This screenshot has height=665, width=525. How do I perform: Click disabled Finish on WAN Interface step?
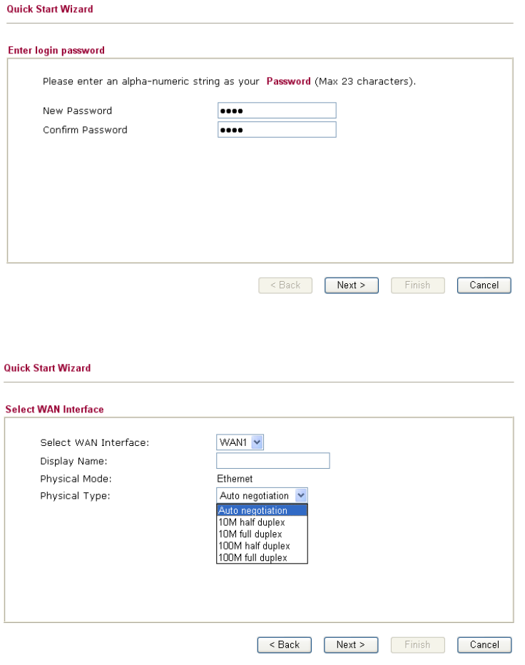[417, 645]
